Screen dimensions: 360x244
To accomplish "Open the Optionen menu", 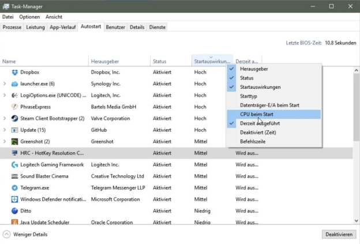I will point(29,17).
